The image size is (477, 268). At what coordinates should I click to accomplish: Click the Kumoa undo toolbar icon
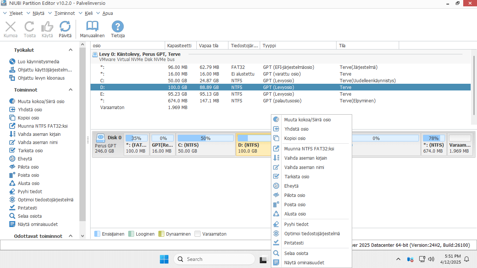[x=10, y=27]
